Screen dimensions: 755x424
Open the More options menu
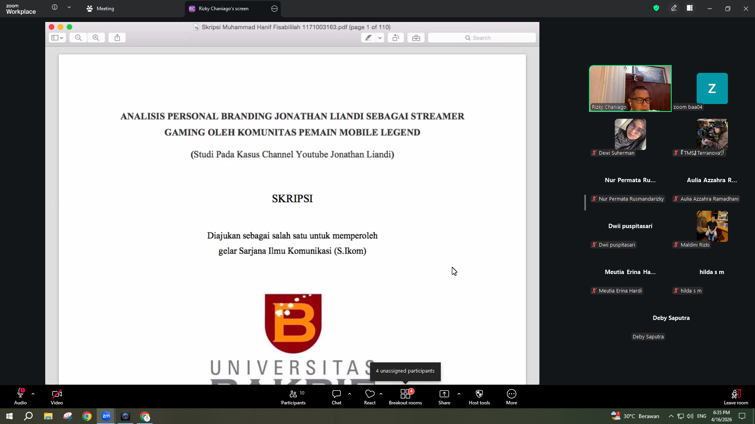coord(512,397)
